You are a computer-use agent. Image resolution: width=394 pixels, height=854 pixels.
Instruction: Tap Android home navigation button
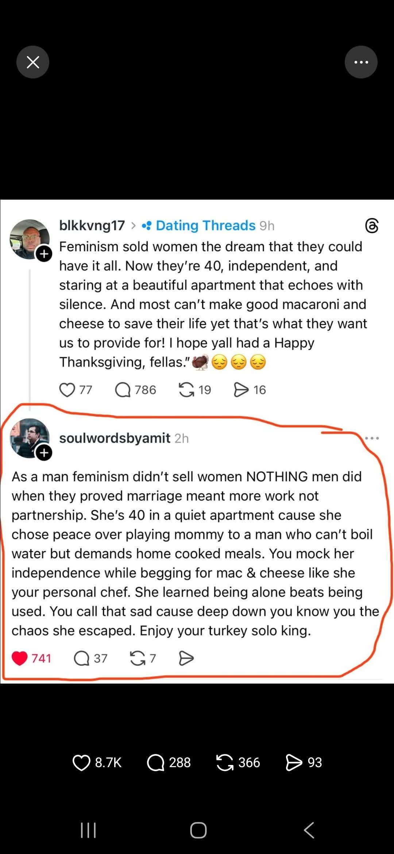[198, 830]
